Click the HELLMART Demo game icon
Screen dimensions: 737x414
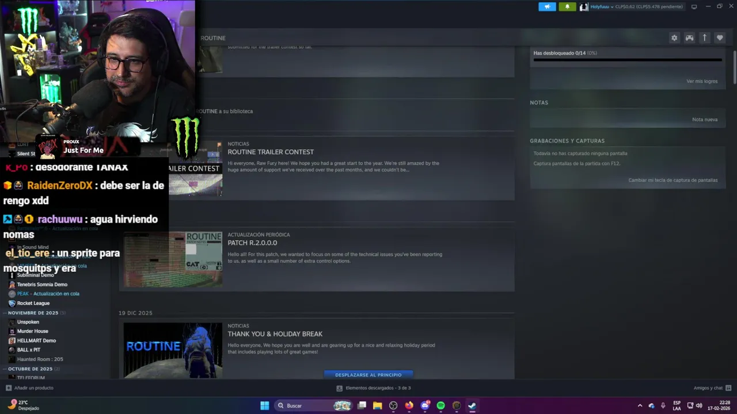12,340
